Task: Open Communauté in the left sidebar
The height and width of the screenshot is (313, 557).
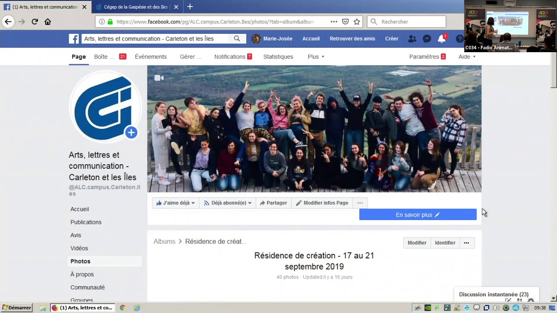Action: (87, 287)
